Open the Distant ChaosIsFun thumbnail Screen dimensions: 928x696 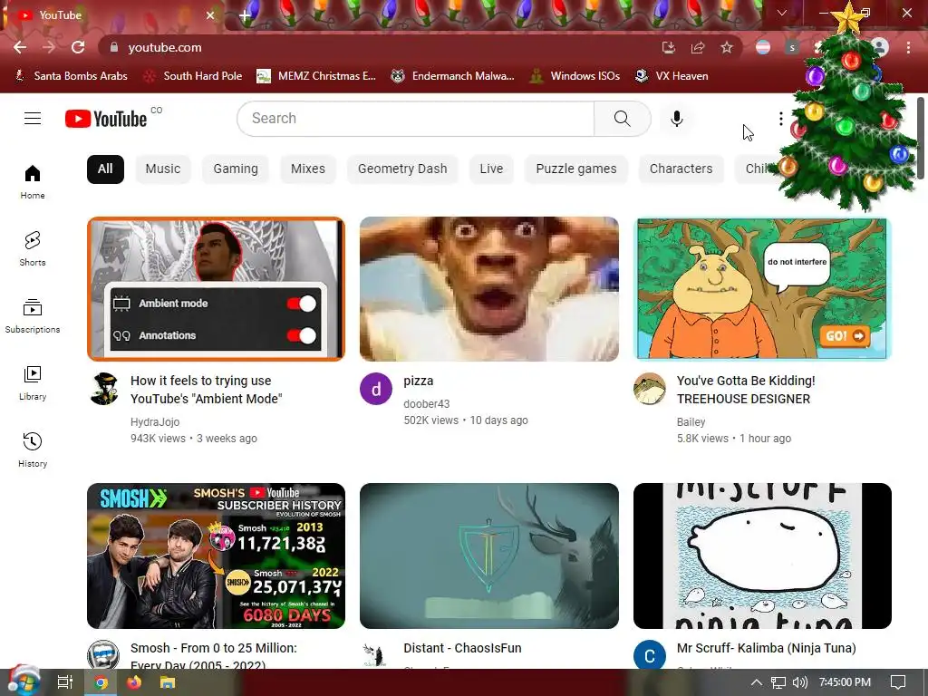point(488,556)
